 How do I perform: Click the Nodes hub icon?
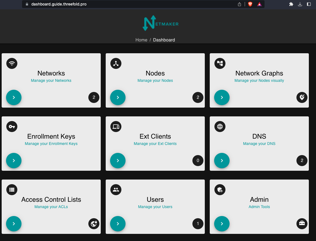tap(116, 63)
